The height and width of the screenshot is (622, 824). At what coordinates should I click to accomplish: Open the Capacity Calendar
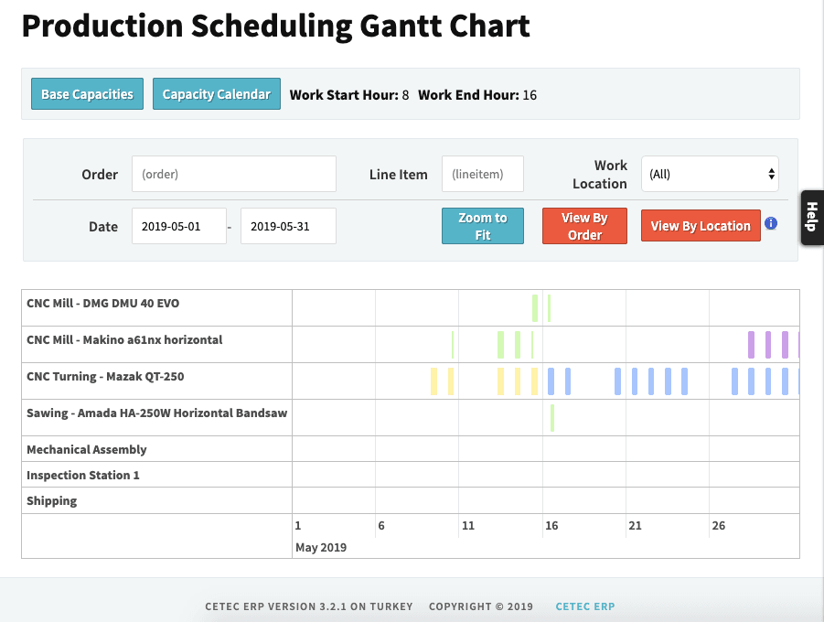pyautogui.click(x=216, y=93)
